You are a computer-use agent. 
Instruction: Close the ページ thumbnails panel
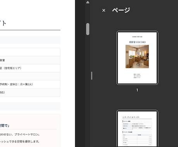tap(104, 10)
